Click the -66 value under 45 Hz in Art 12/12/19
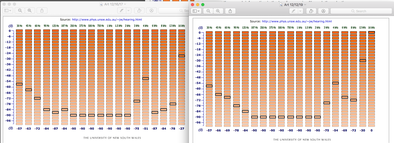This screenshot has width=394, height=143. click(x=218, y=130)
